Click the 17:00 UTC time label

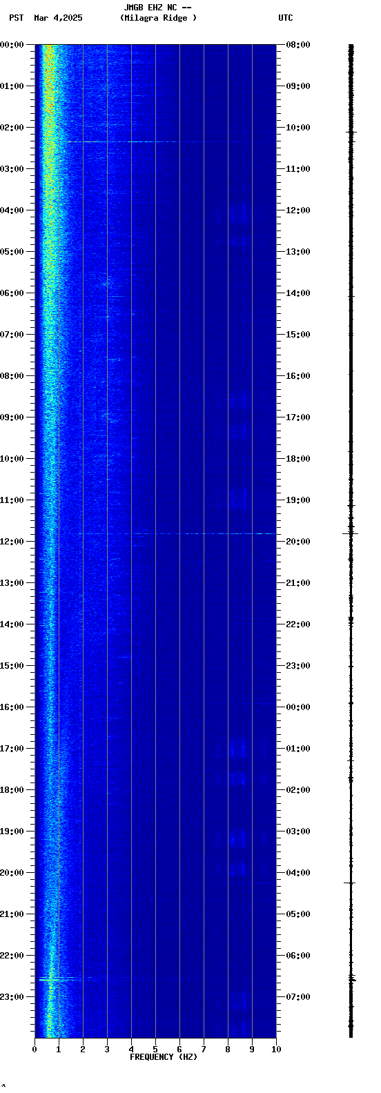click(x=298, y=417)
